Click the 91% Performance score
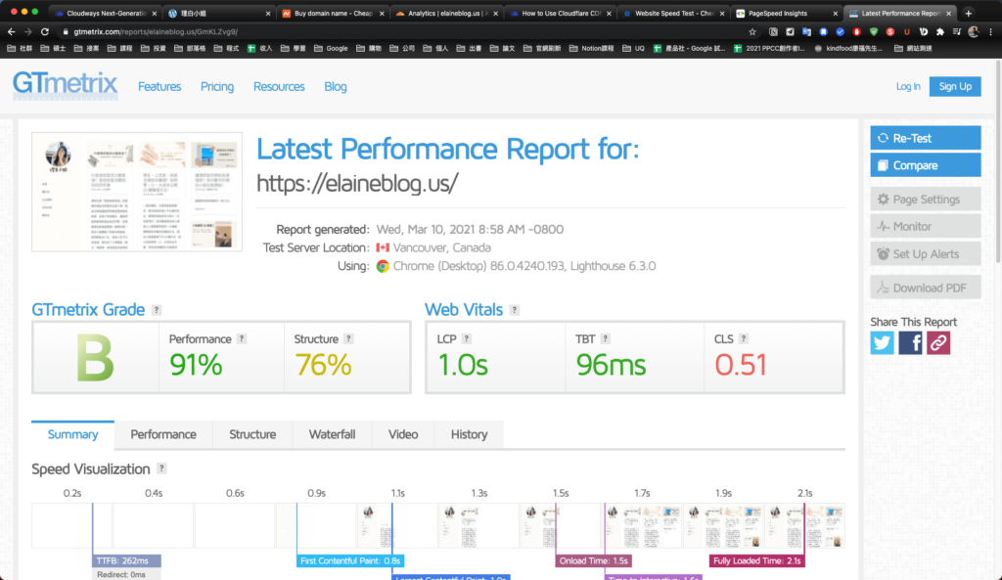Viewport: 1002px width, 580px height. [x=196, y=365]
